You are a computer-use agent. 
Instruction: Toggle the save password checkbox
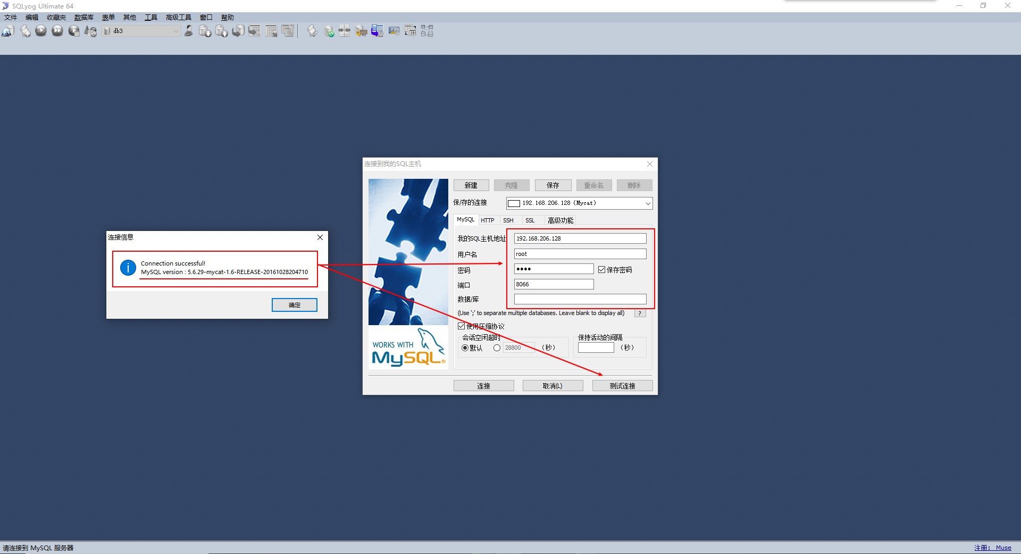pos(602,270)
